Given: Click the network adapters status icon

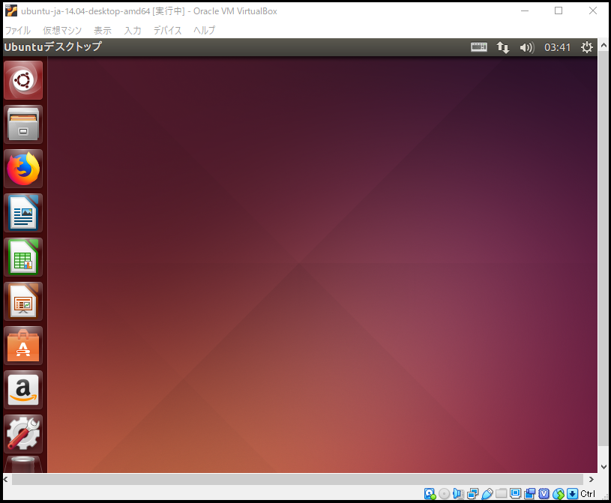Looking at the screenshot, I should point(472,494).
